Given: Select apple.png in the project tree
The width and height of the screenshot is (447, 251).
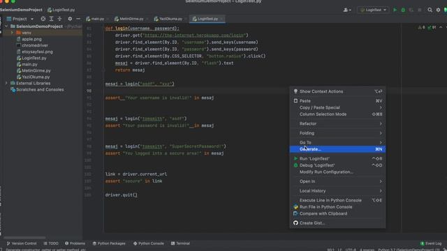Looking at the screenshot, I should [31, 39].
